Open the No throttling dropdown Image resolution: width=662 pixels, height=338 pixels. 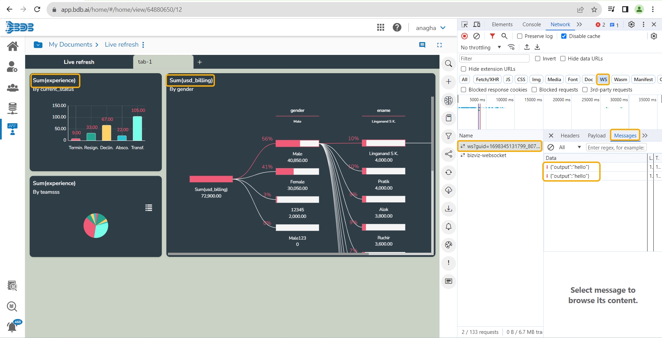click(481, 48)
